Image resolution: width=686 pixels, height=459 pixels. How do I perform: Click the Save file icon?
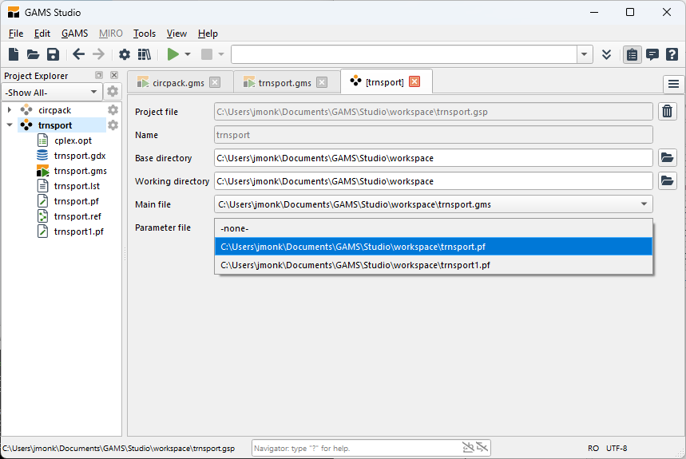coord(53,54)
